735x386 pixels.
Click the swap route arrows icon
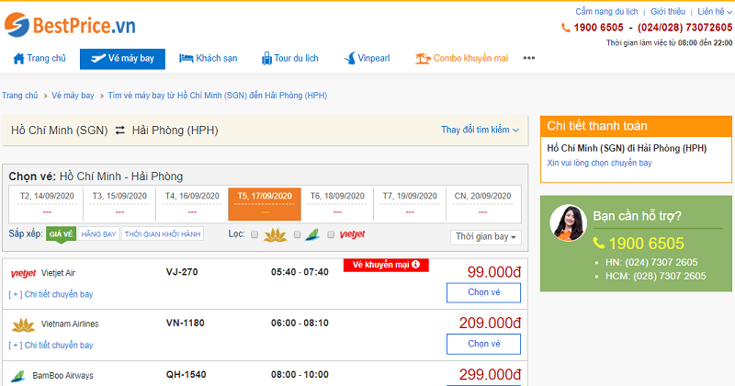120,131
